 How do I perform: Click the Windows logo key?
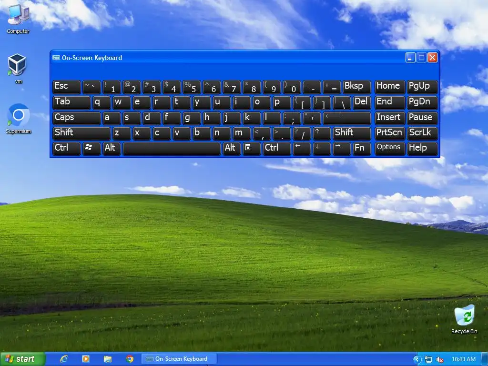pos(91,148)
